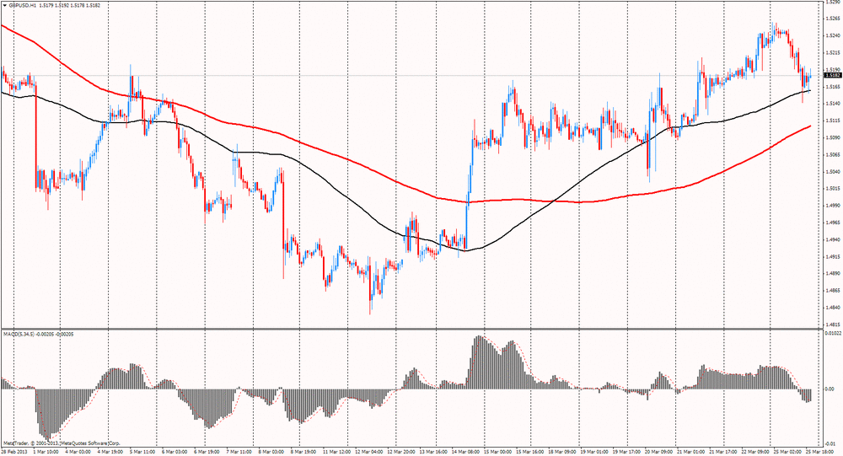Click the 22 Mar 09:00 time label
This screenshot has width=843, height=456.
point(756,452)
